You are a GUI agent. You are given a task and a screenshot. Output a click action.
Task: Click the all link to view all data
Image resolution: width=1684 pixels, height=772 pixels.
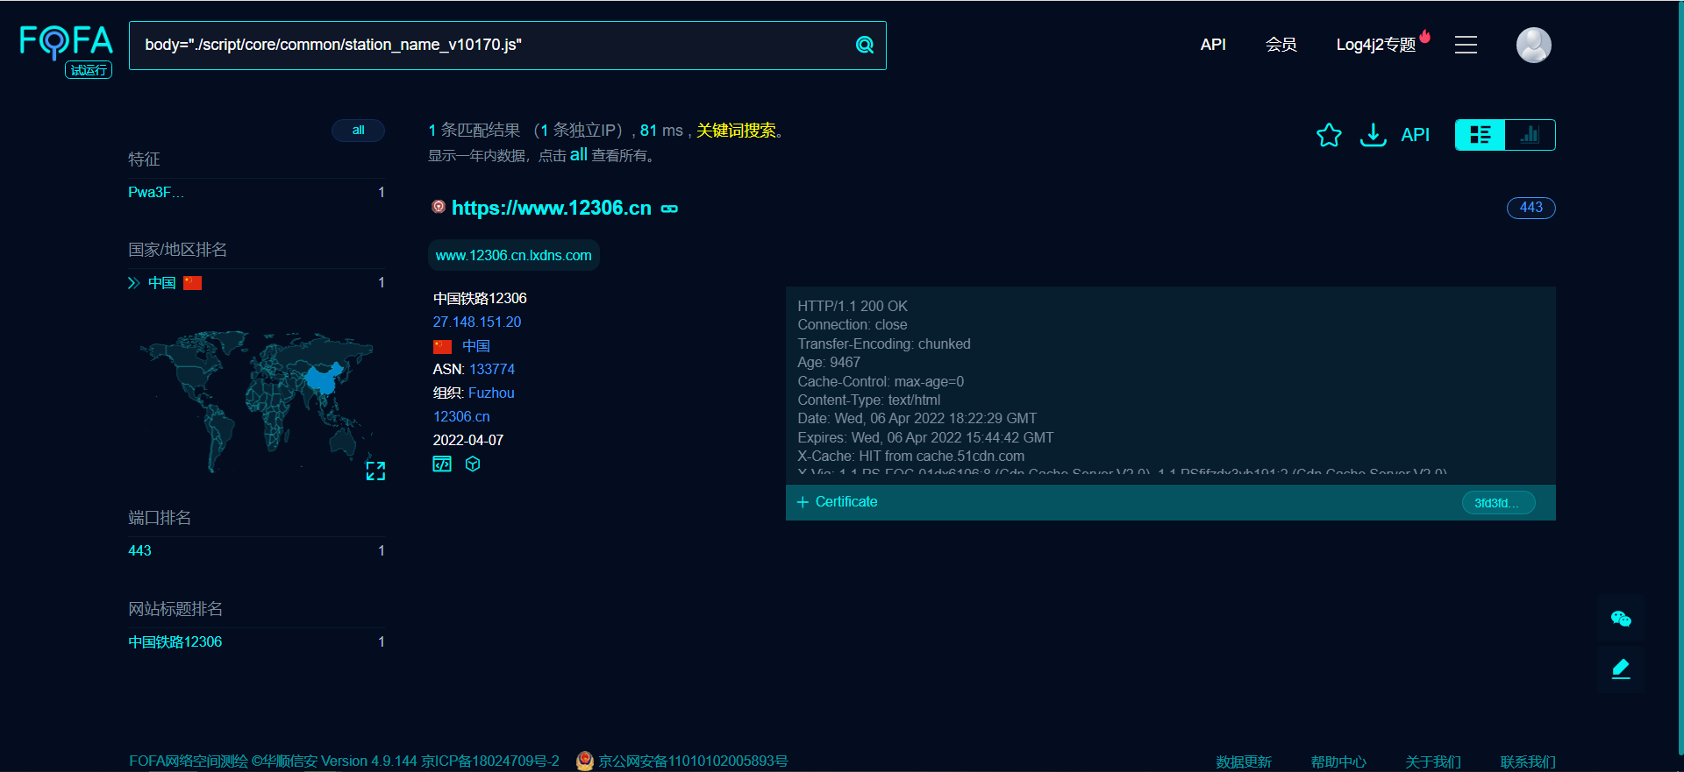point(578,155)
